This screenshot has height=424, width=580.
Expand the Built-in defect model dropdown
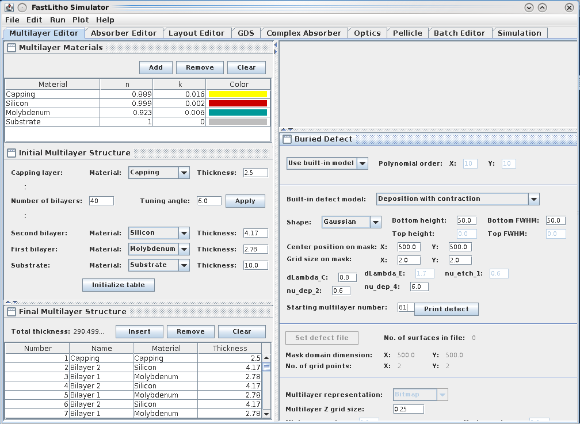click(533, 199)
